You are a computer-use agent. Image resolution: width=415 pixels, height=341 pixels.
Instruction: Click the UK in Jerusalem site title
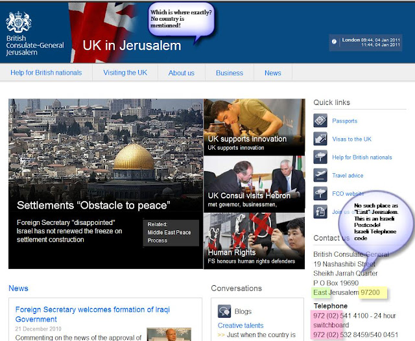[x=132, y=45]
